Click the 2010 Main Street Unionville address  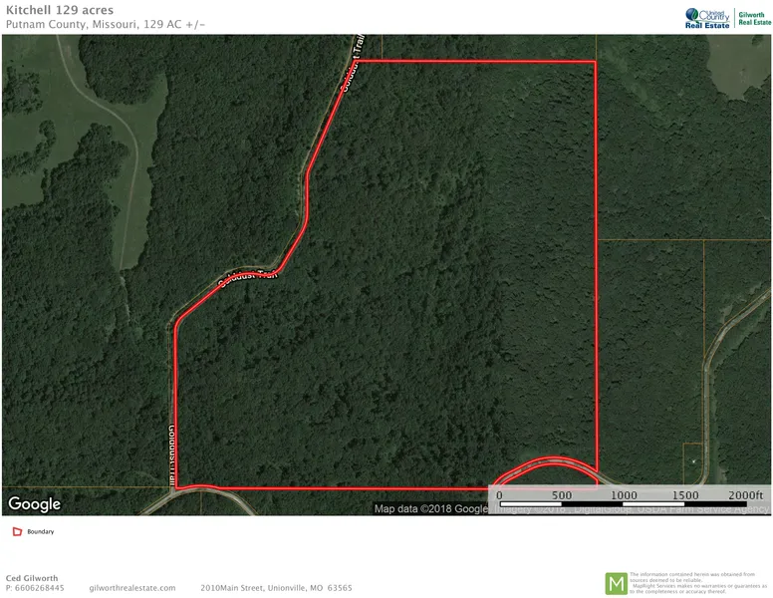tap(276, 588)
